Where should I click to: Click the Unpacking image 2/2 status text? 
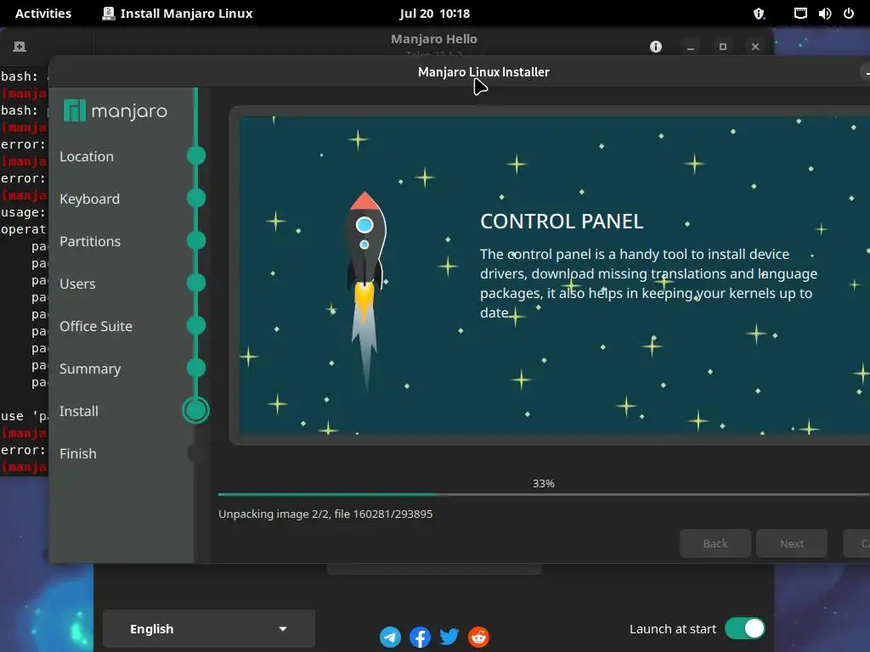coord(325,514)
